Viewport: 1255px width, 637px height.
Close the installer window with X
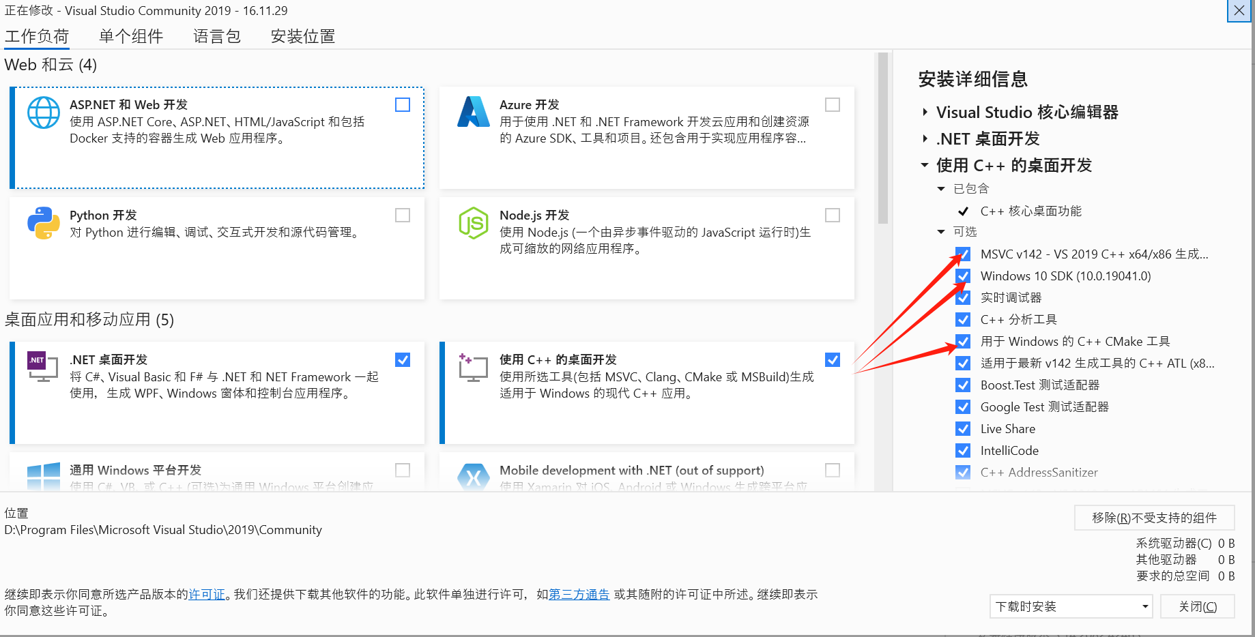click(x=1239, y=11)
